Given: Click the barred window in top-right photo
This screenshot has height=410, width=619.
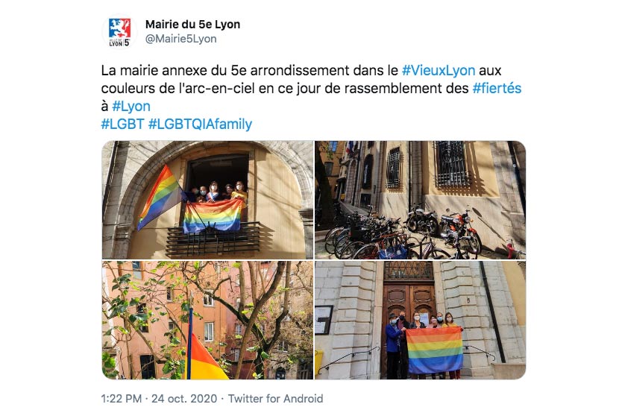Looking at the screenshot, I should (451, 164).
